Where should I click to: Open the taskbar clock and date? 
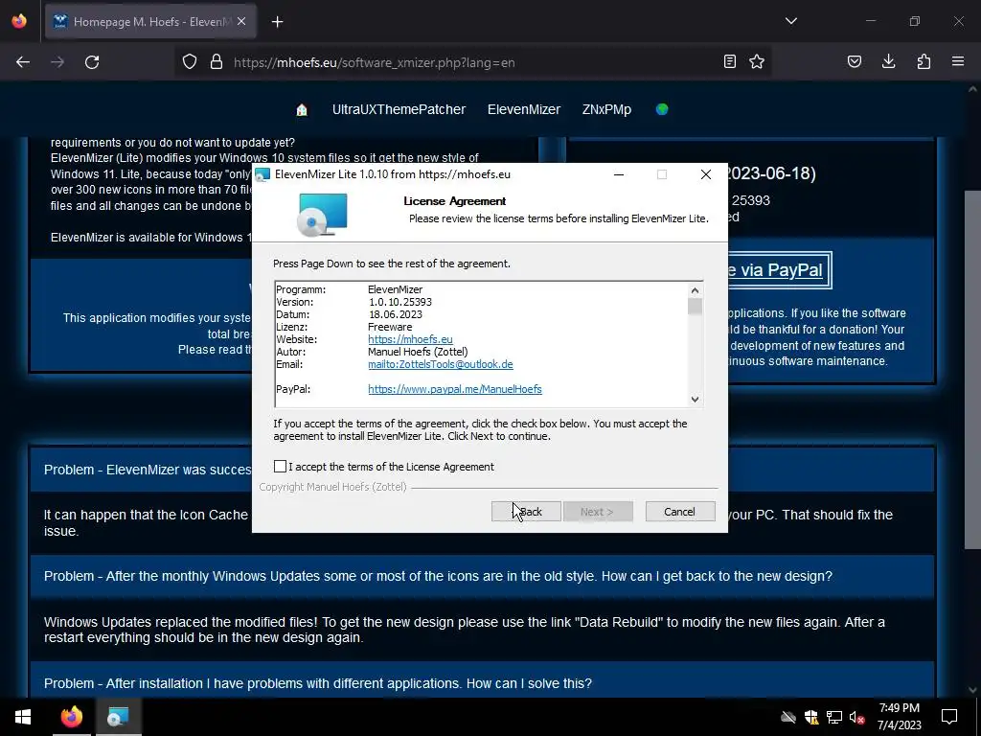pyautogui.click(x=899, y=717)
